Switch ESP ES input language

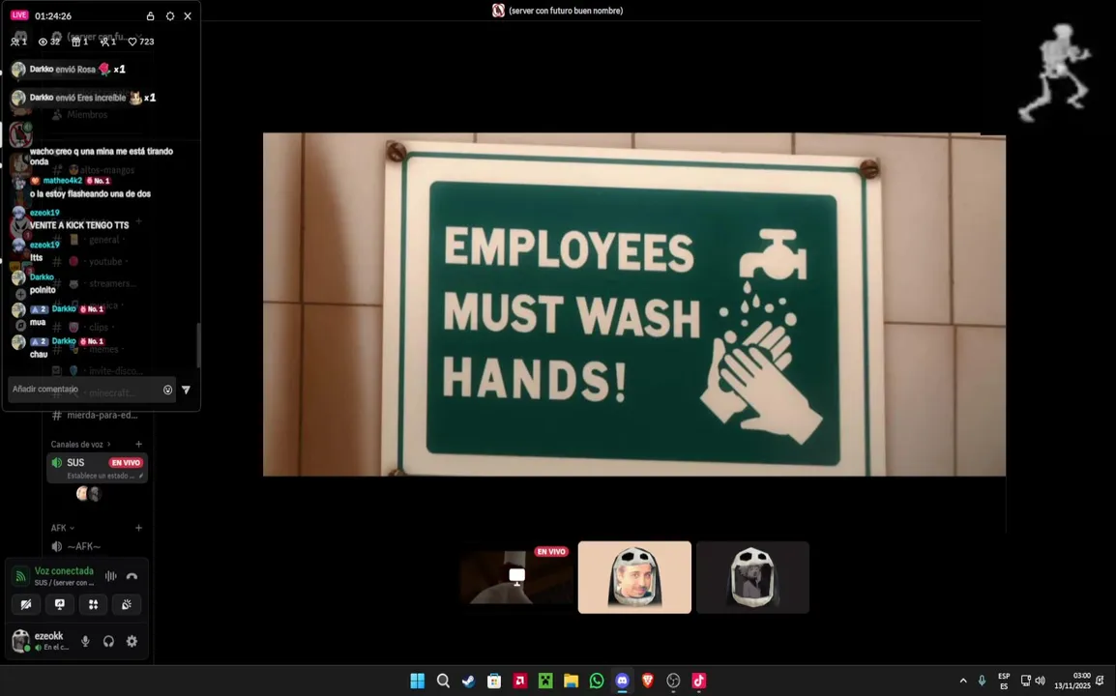click(x=1004, y=681)
